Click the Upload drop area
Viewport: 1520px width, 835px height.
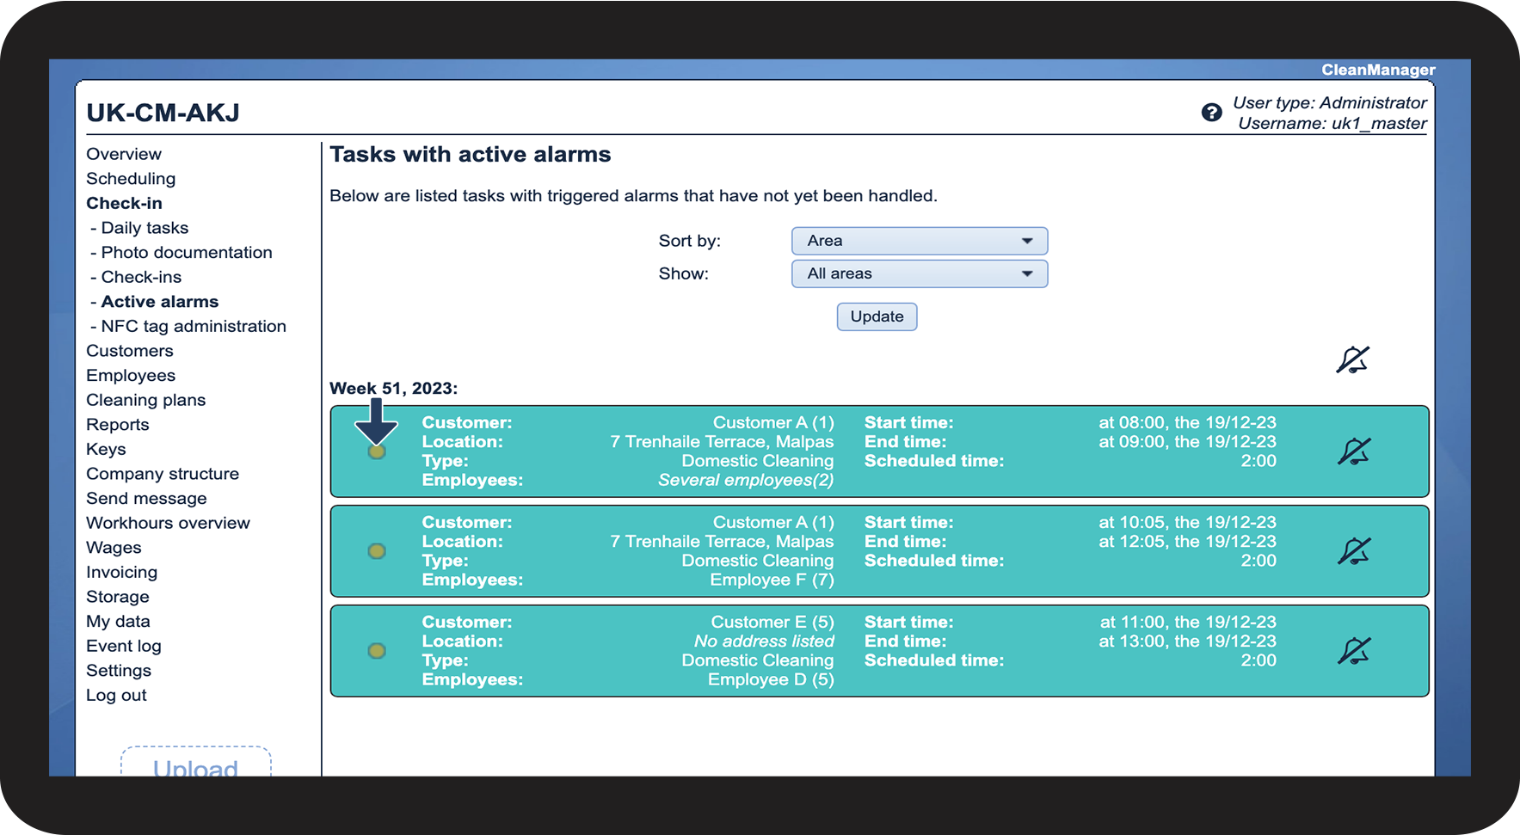click(x=195, y=764)
